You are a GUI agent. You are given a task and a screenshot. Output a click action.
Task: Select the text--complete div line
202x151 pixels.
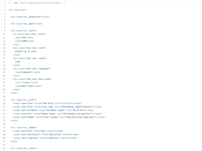click(x=32, y=69)
